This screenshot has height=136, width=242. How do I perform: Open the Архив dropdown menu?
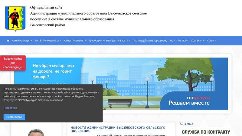[x=211, y=41]
